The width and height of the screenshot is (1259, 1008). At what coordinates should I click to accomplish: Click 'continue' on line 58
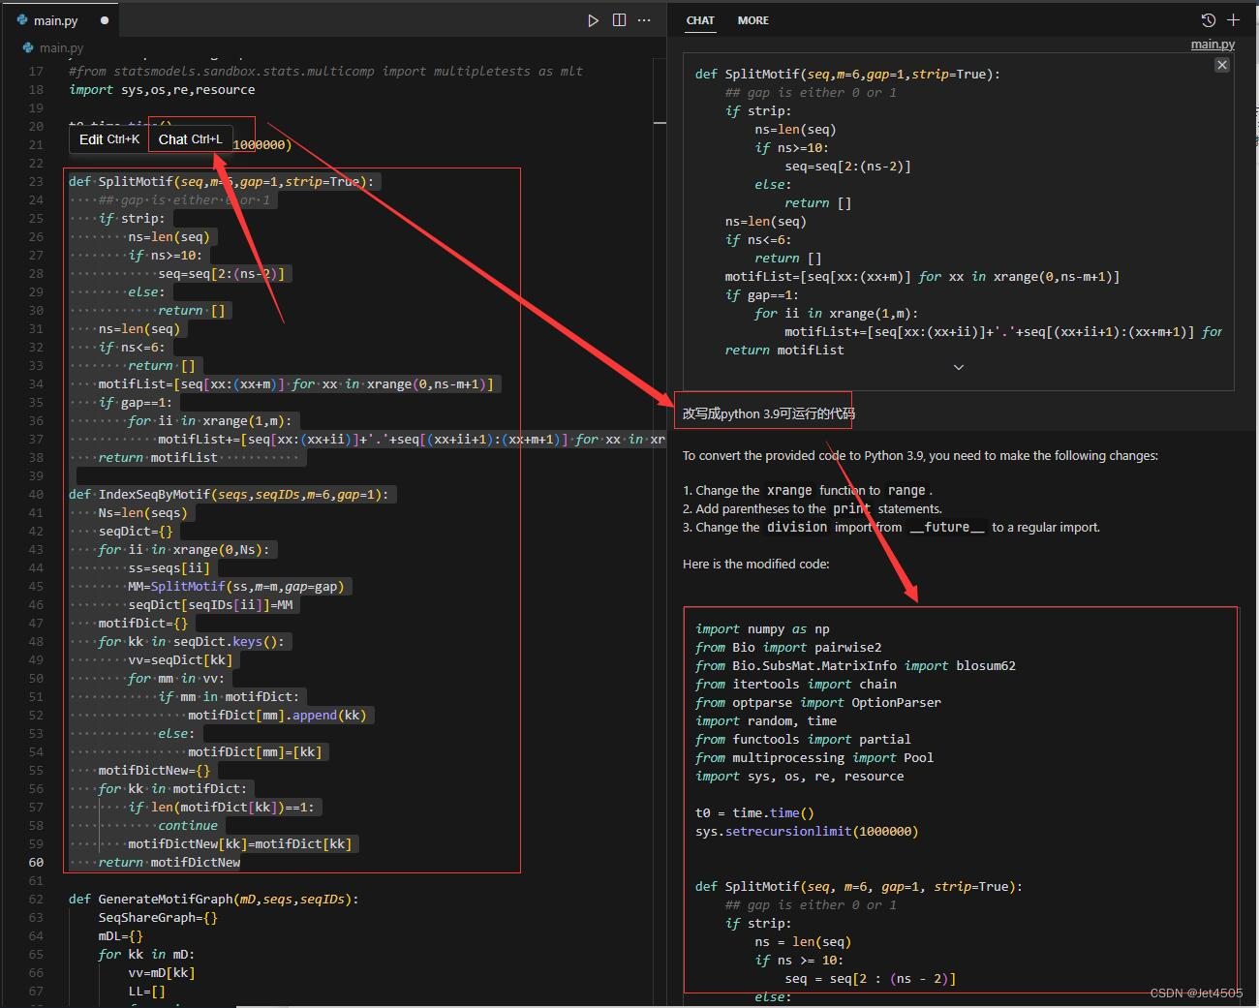pyautogui.click(x=188, y=825)
